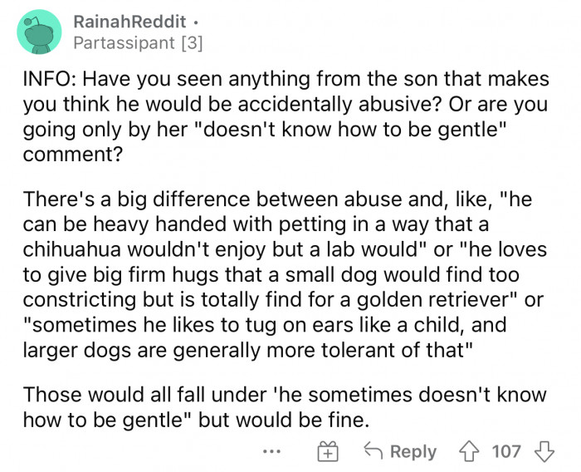Give an award with the gift icon
Screen dimensions: 581x472
pyautogui.click(x=328, y=451)
